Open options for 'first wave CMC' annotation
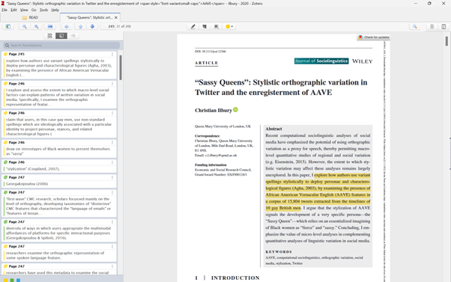This screenshot has width=451, height=282. [x=112, y=192]
